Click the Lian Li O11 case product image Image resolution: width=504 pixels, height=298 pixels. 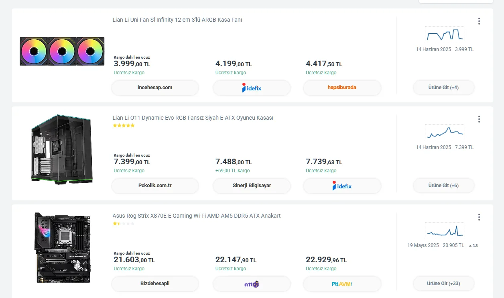(62, 149)
